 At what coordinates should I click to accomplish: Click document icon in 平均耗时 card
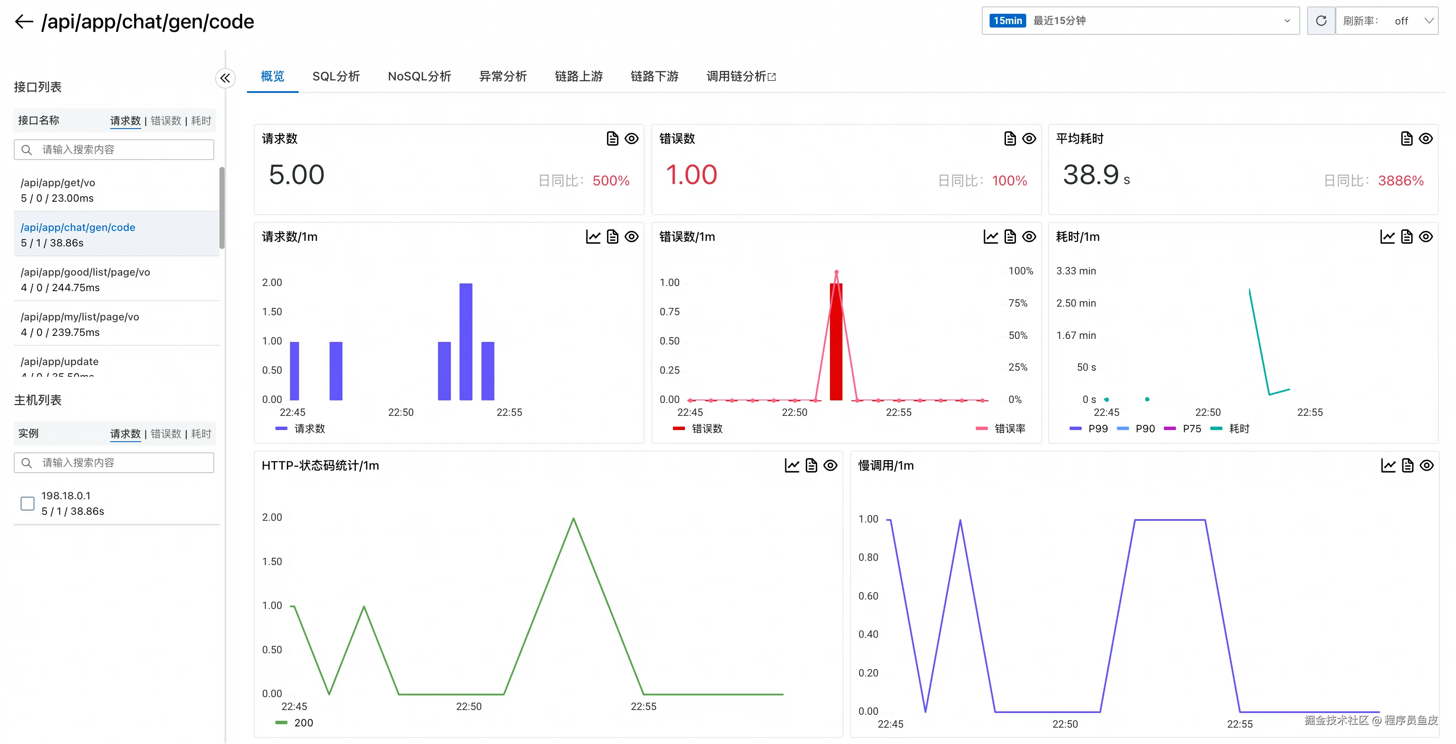pos(1406,138)
